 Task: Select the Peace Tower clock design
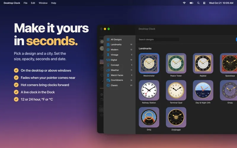click(x=176, y=63)
